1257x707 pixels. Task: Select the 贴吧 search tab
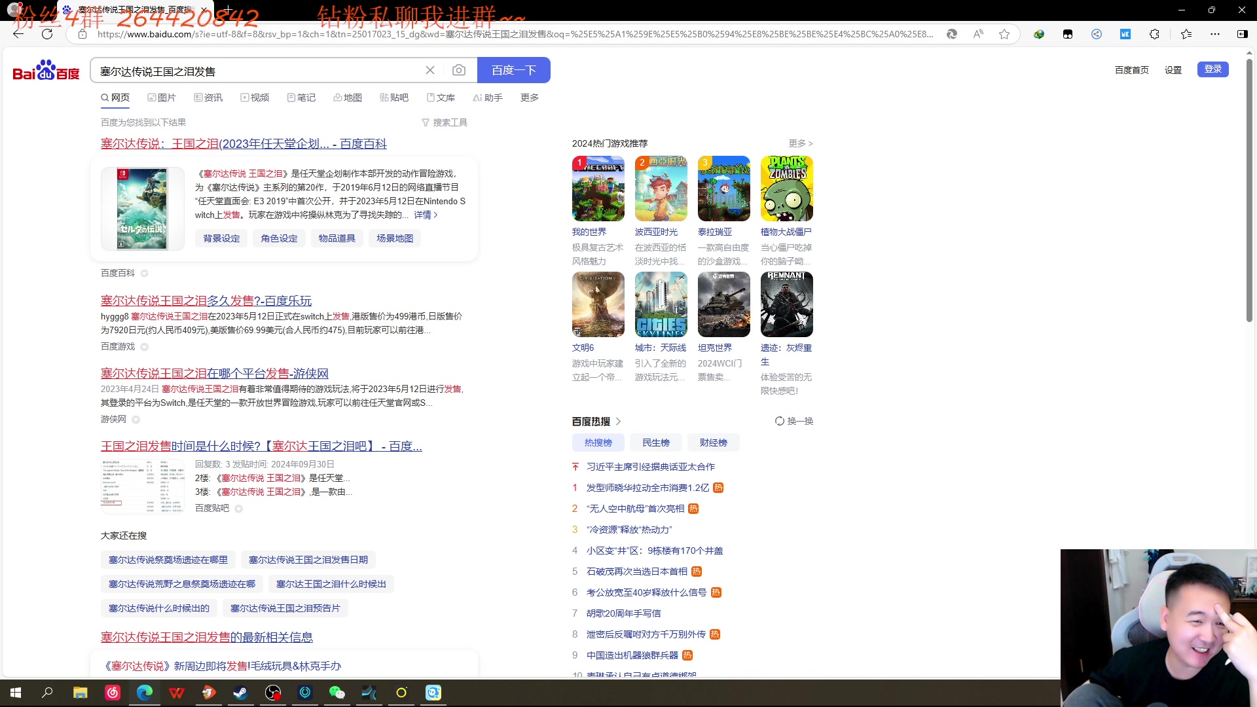tap(394, 98)
